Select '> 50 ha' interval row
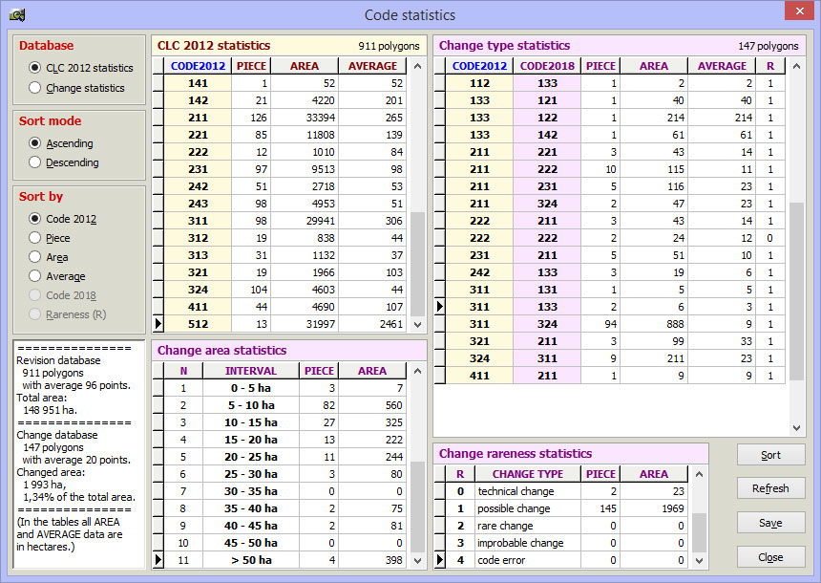 coord(251,560)
